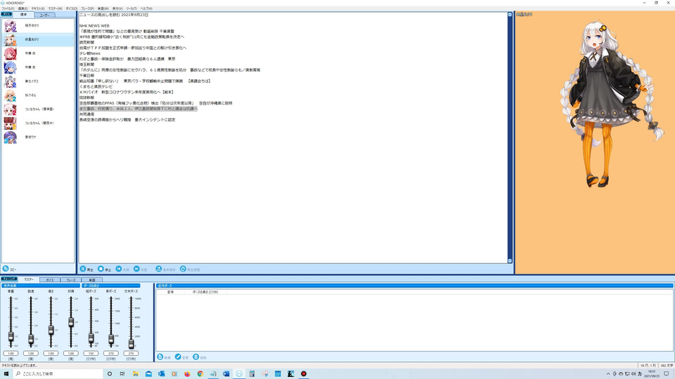Jump to end with 末尾 button
Viewport: 675px width, 379px height.
pyautogui.click(x=141, y=269)
